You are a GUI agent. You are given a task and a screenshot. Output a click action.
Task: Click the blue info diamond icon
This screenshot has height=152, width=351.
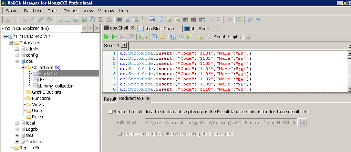click(x=258, y=20)
